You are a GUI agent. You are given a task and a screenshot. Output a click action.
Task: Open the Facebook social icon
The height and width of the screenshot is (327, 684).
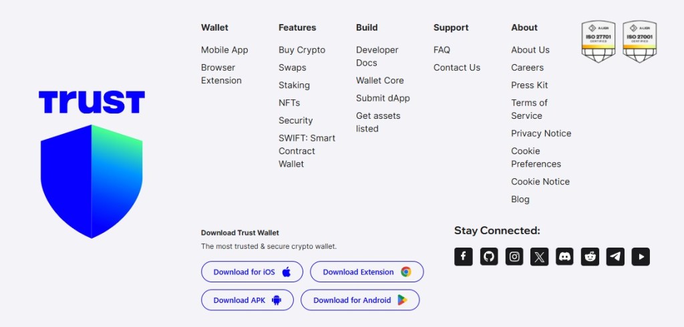click(464, 256)
